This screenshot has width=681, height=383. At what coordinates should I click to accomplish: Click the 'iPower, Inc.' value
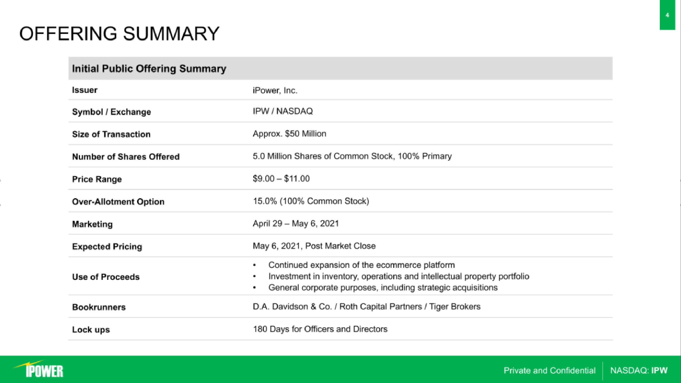tap(275, 91)
